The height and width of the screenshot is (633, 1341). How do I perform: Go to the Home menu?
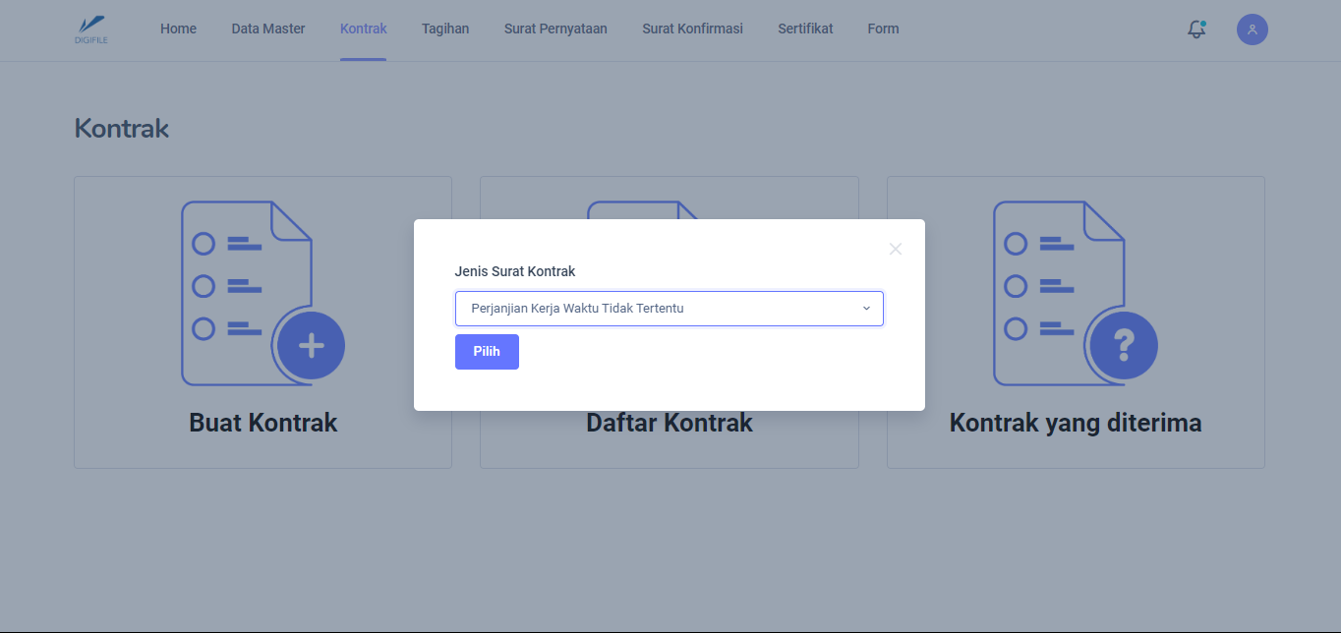[x=178, y=29]
